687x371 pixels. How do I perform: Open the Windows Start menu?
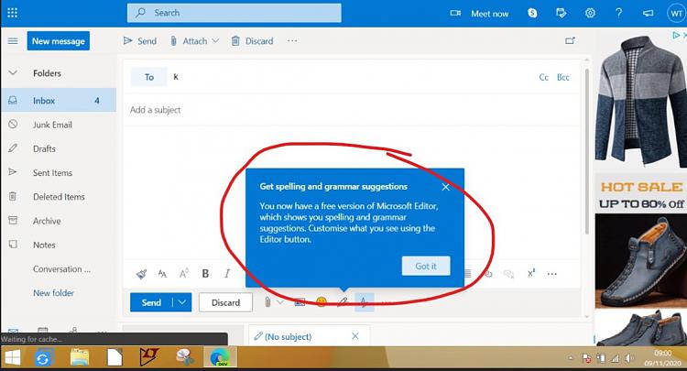(x=13, y=358)
